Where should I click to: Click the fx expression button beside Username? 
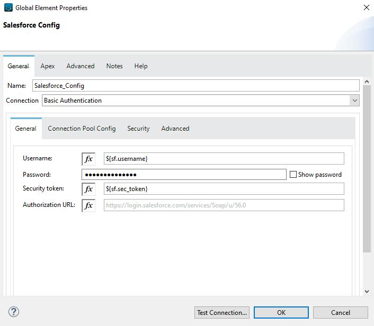point(88,159)
